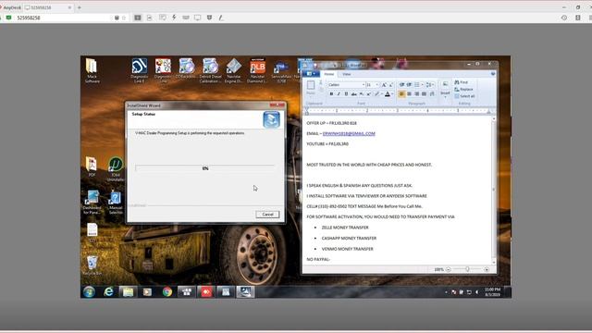The height and width of the screenshot is (333, 592).
Task: Click the AnyDesk chat icon
Action: point(163,18)
